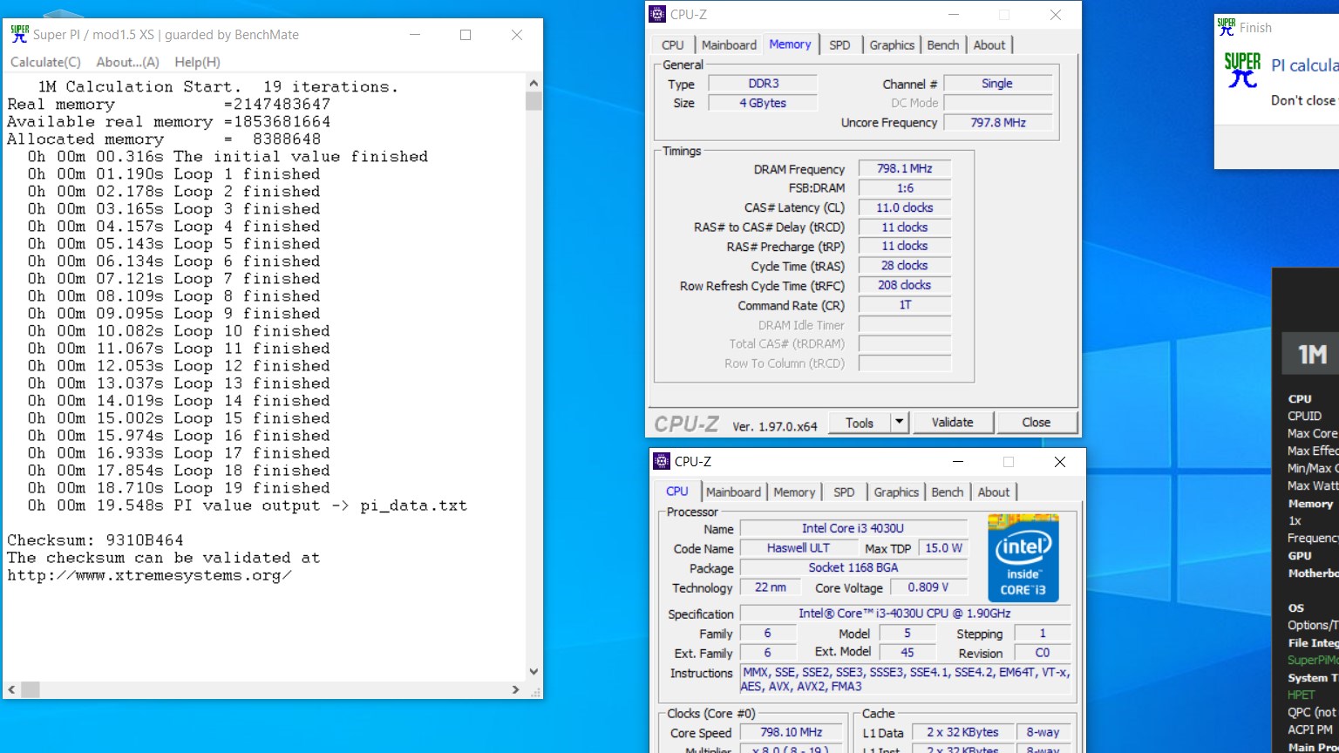The image size is (1339, 753).
Task: Click CPU-Z icon in upper window title bar
Action: pyautogui.click(x=658, y=15)
